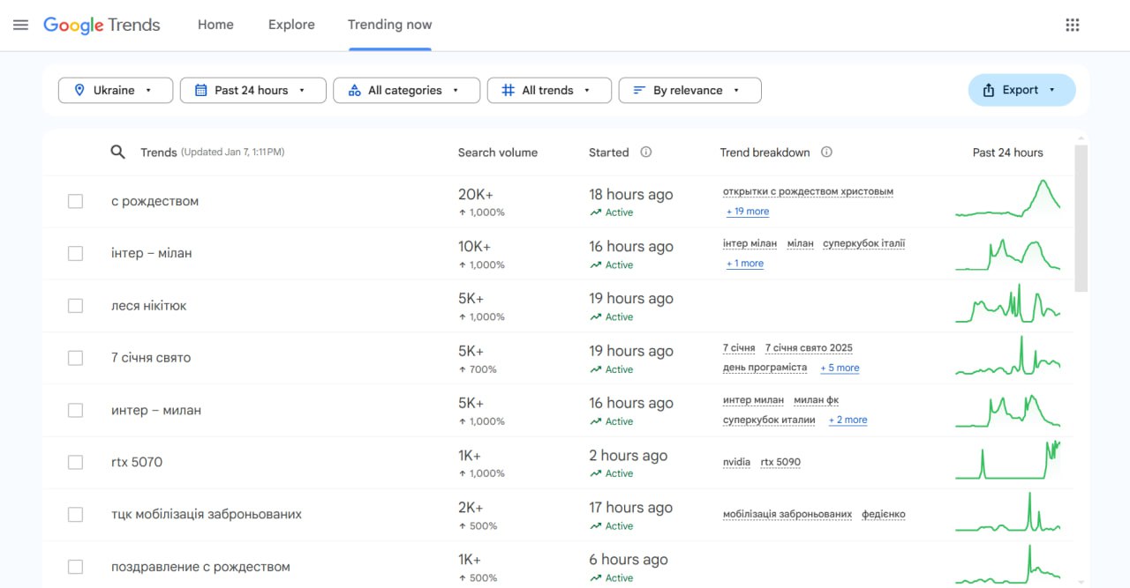The width and height of the screenshot is (1130, 588).
Task: Click the search magnifier icon beside Trends
Action: click(117, 153)
